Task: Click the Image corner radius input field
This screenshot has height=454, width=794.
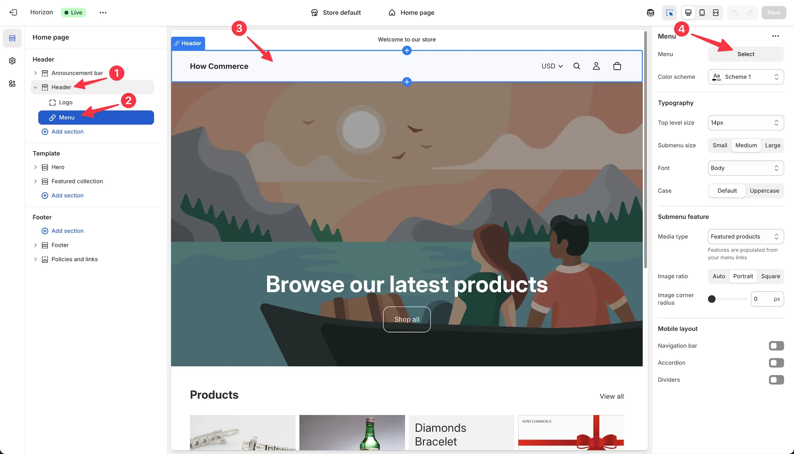Action: tap(767, 299)
